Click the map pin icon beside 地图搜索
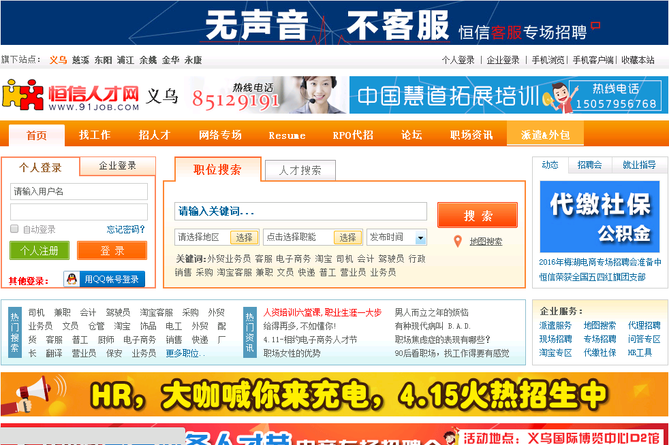 click(x=457, y=242)
